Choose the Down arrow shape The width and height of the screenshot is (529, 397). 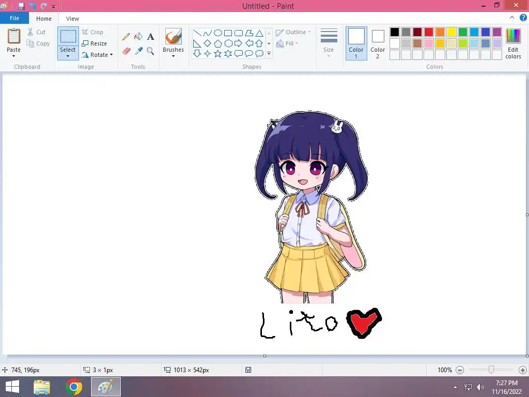click(x=197, y=53)
